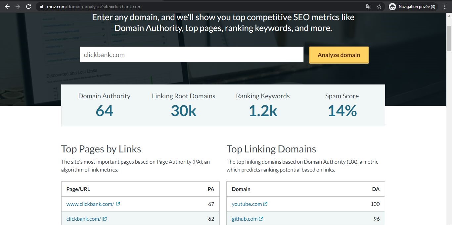The height and width of the screenshot is (225, 452).
Task: Open the www.clickbank.com/ page link
Action: pyautogui.click(x=90, y=204)
